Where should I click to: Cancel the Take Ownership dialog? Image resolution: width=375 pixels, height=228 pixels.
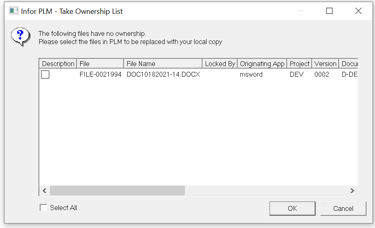[x=343, y=208]
